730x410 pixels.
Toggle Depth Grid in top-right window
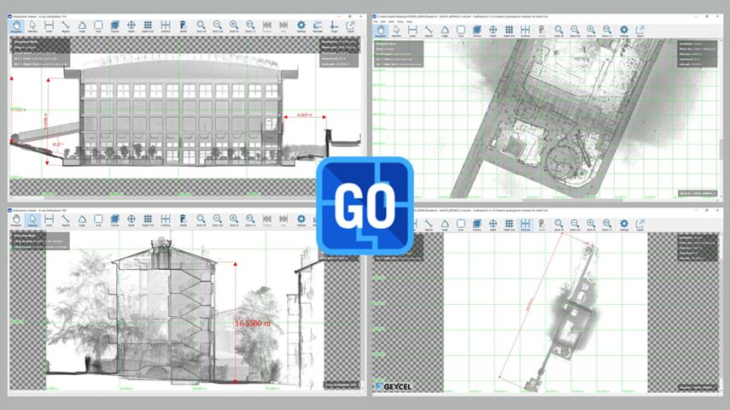(510, 31)
